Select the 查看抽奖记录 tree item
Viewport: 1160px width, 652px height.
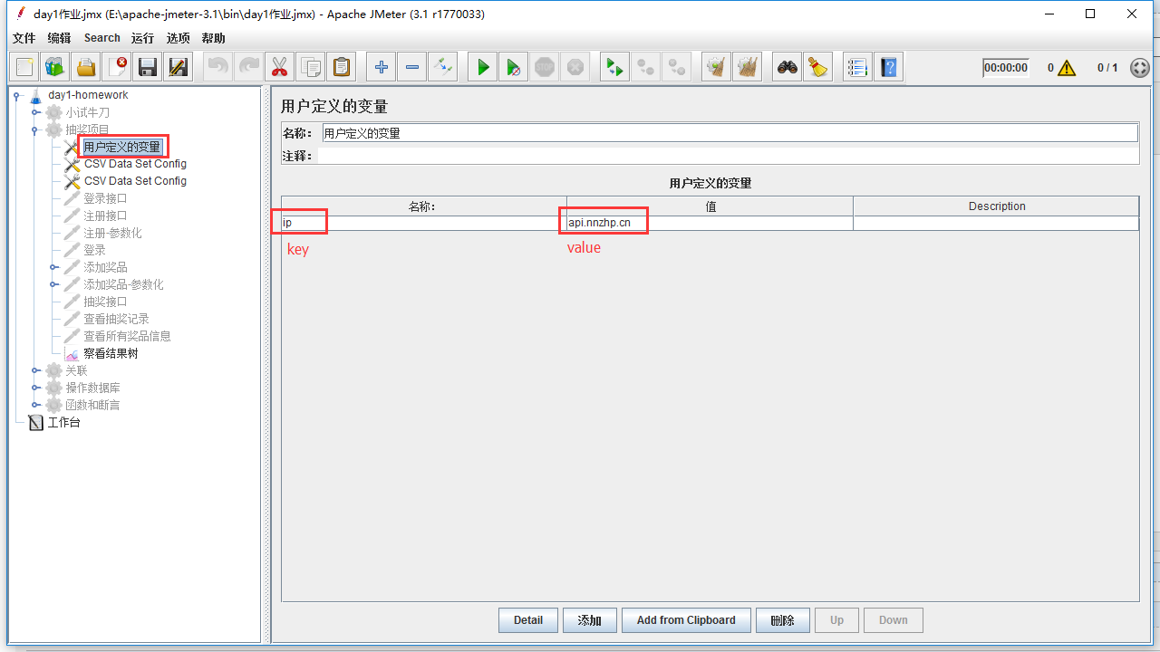point(116,319)
